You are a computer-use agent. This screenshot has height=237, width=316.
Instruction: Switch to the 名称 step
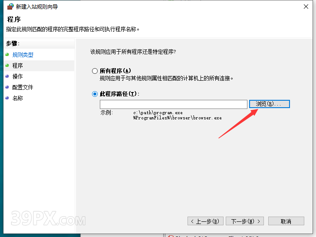tap(18, 98)
